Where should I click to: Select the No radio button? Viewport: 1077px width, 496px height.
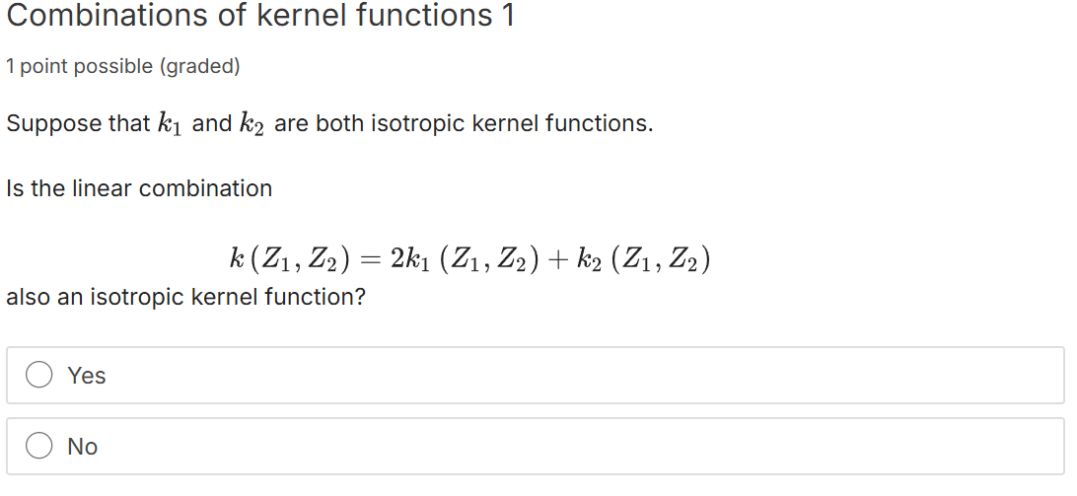pyautogui.click(x=39, y=446)
